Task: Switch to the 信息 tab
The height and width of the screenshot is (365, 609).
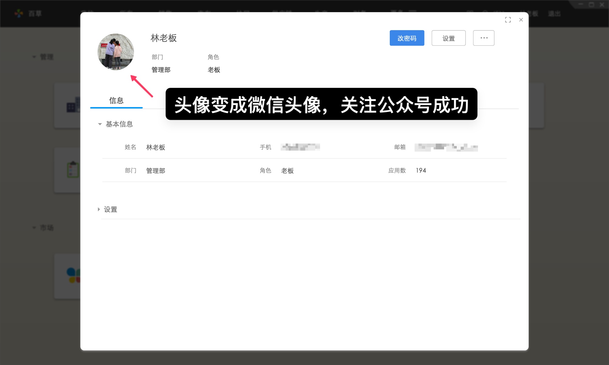Action: click(116, 101)
